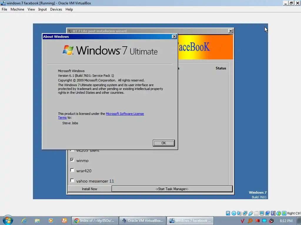Open Microsoft Software License link
The image size is (301, 225).
(125, 114)
